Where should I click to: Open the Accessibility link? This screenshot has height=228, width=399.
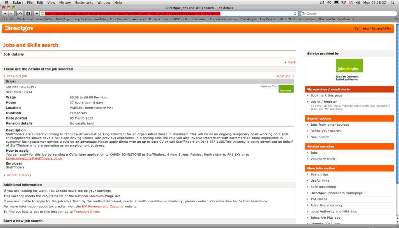pos(381,28)
